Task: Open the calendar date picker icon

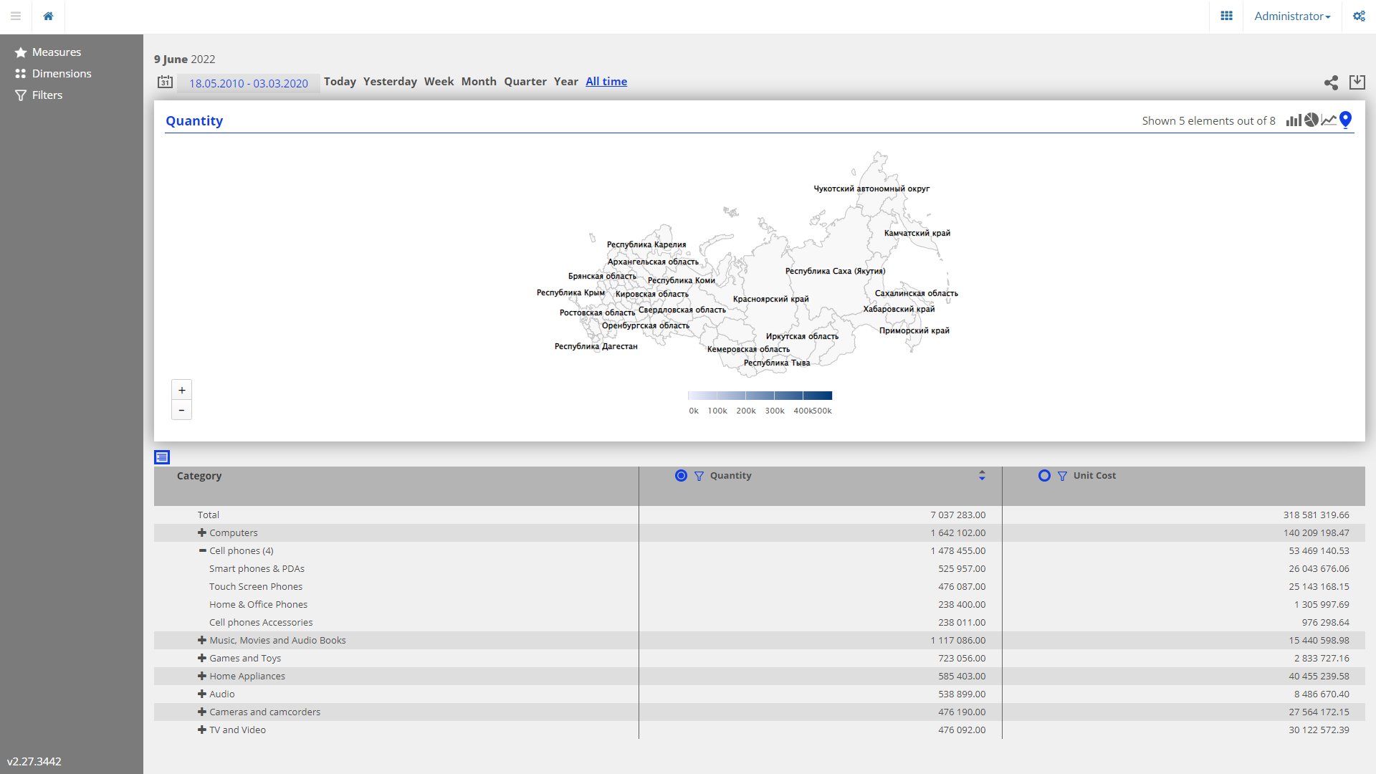Action: pos(166,82)
